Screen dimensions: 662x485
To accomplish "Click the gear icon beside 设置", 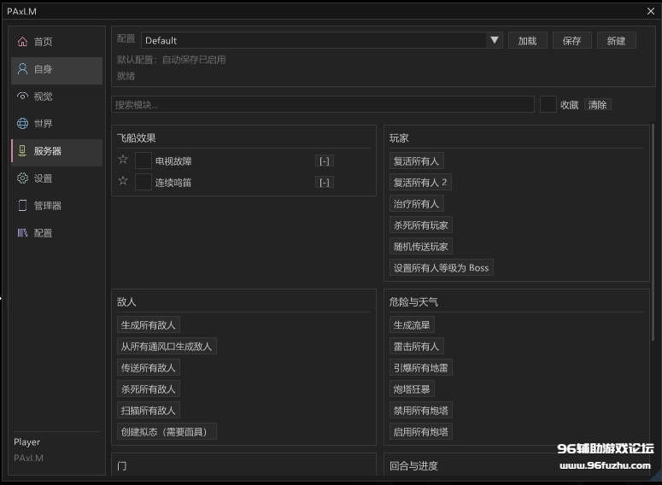I will 22,178.
